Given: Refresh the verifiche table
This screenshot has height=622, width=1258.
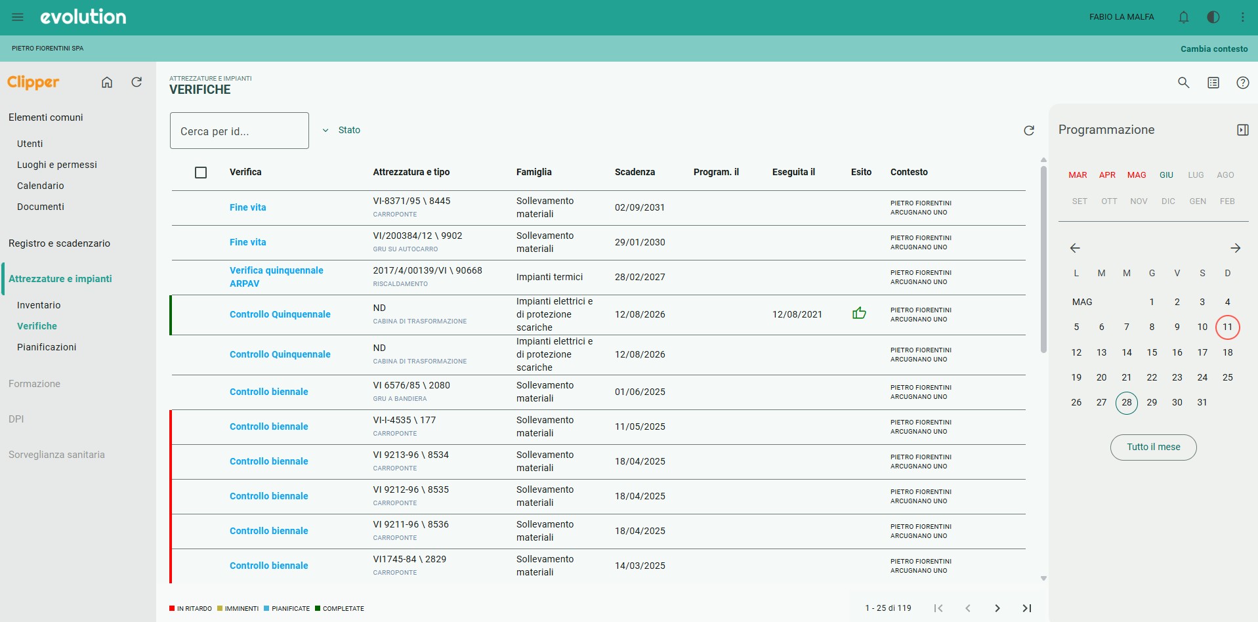Looking at the screenshot, I should point(1029,131).
